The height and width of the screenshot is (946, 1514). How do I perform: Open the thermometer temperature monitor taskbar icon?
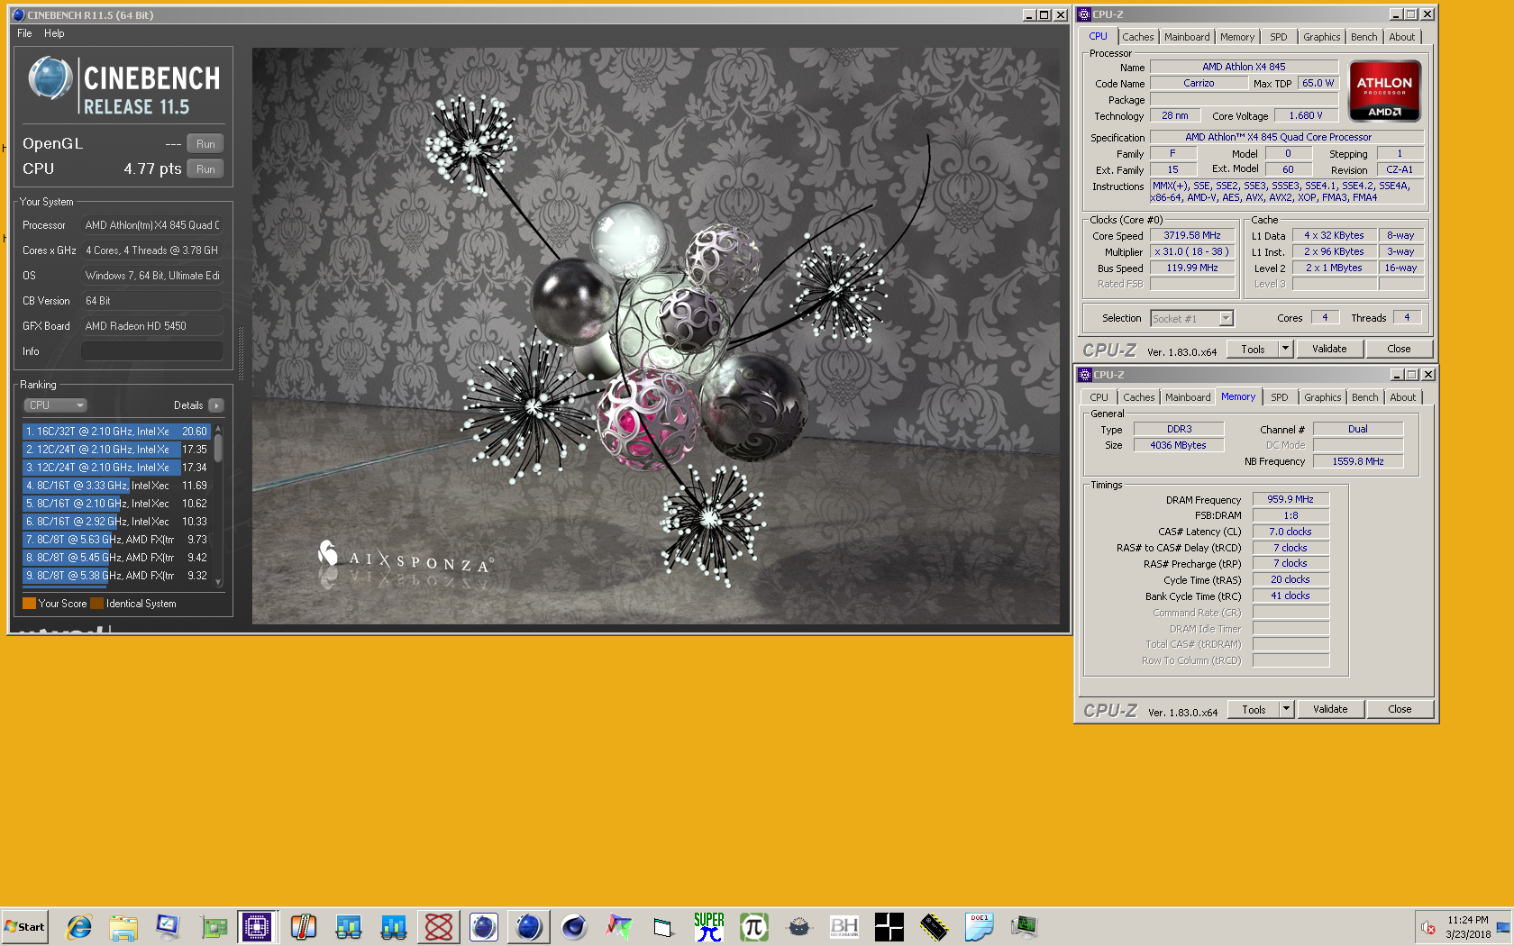pos(304,926)
